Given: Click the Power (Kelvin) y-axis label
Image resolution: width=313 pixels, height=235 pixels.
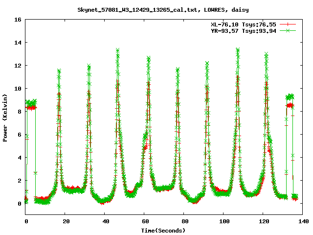Looking at the screenshot, I should [x=5, y=118].
